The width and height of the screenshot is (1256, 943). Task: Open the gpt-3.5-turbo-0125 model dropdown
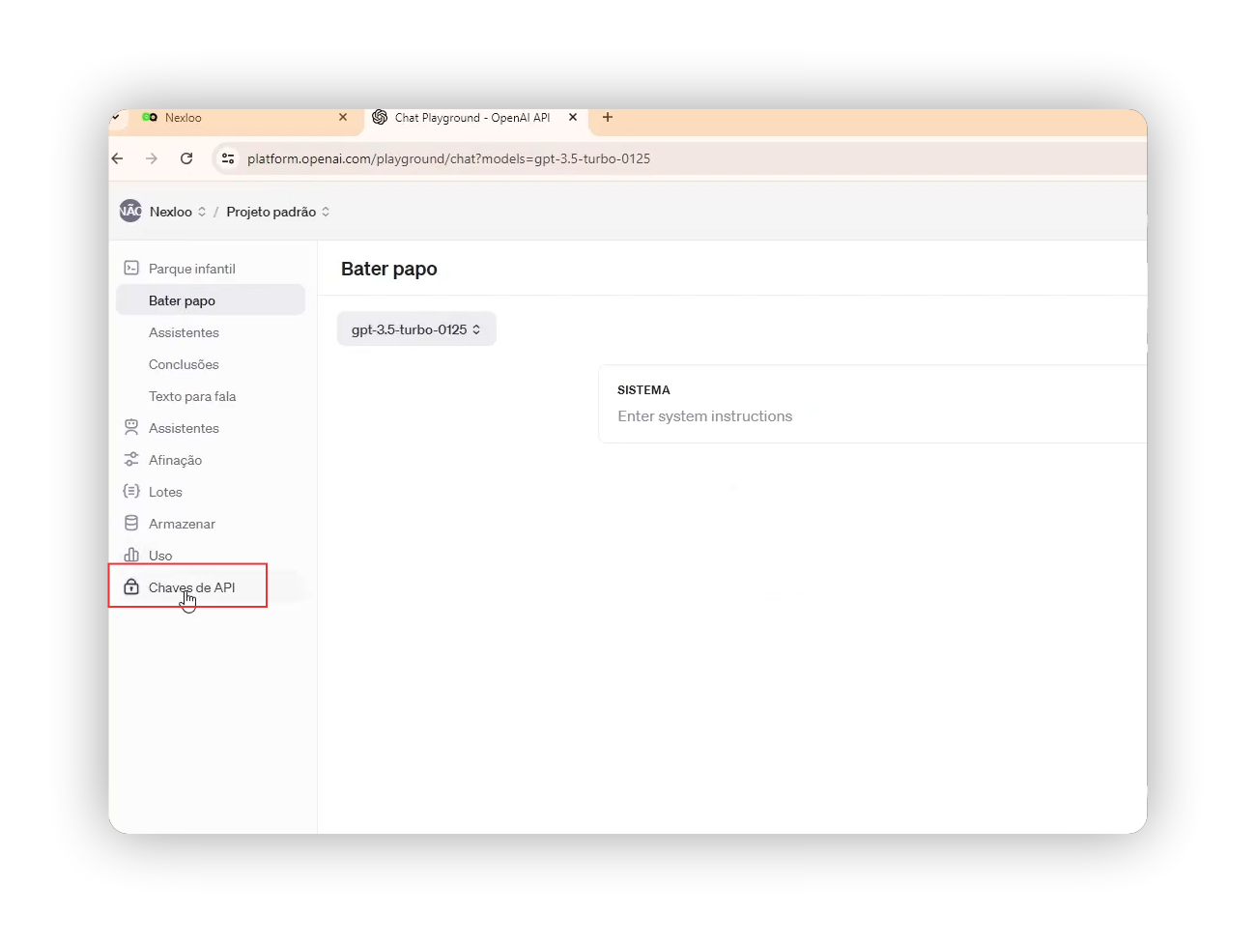point(416,329)
